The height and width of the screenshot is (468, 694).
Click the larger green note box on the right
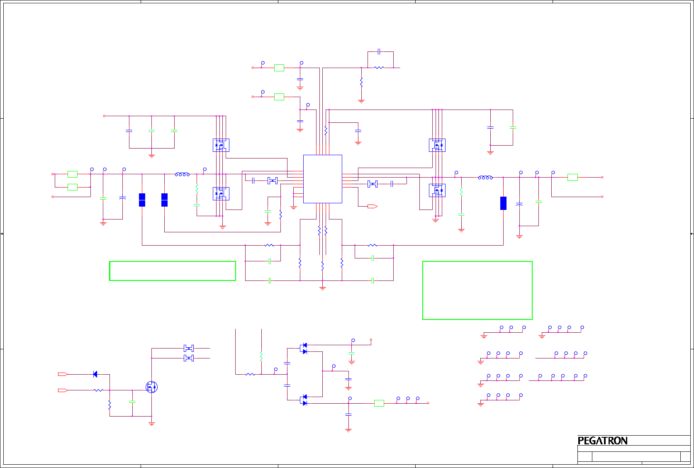pos(477,290)
